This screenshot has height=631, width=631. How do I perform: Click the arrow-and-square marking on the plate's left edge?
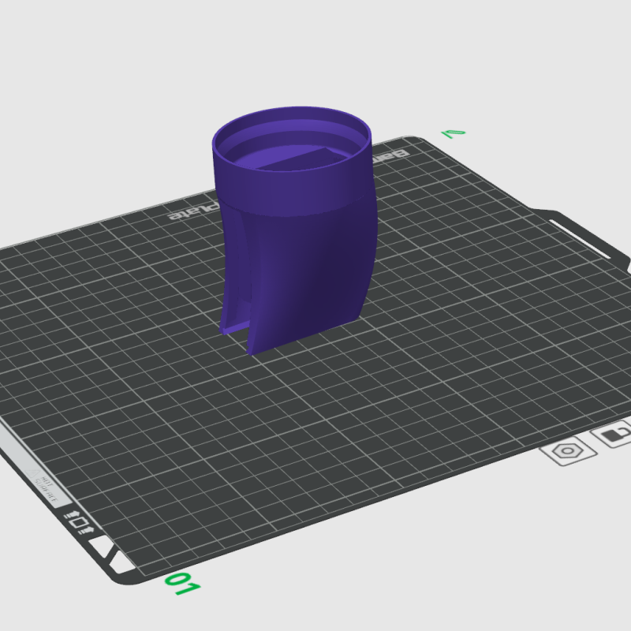pyautogui.click(x=78, y=521)
